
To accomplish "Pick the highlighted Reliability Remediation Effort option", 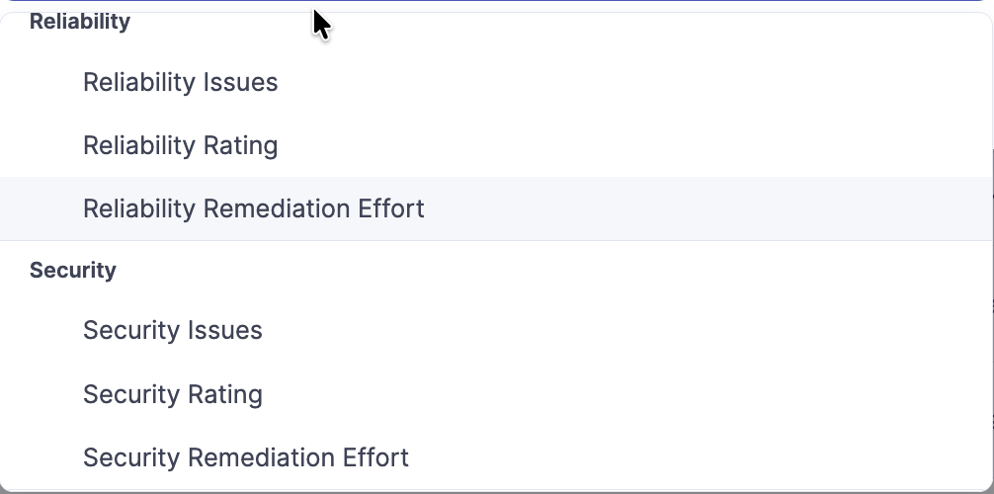I will 254,209.
